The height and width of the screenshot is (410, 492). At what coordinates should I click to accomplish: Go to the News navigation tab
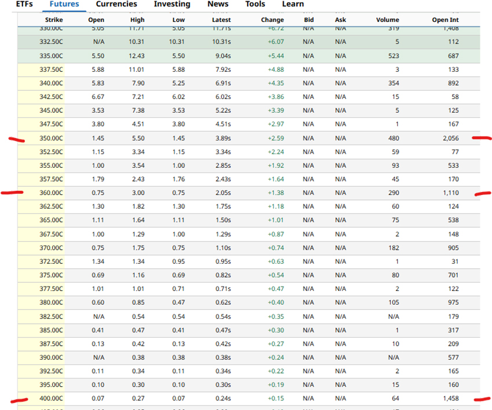218,4
